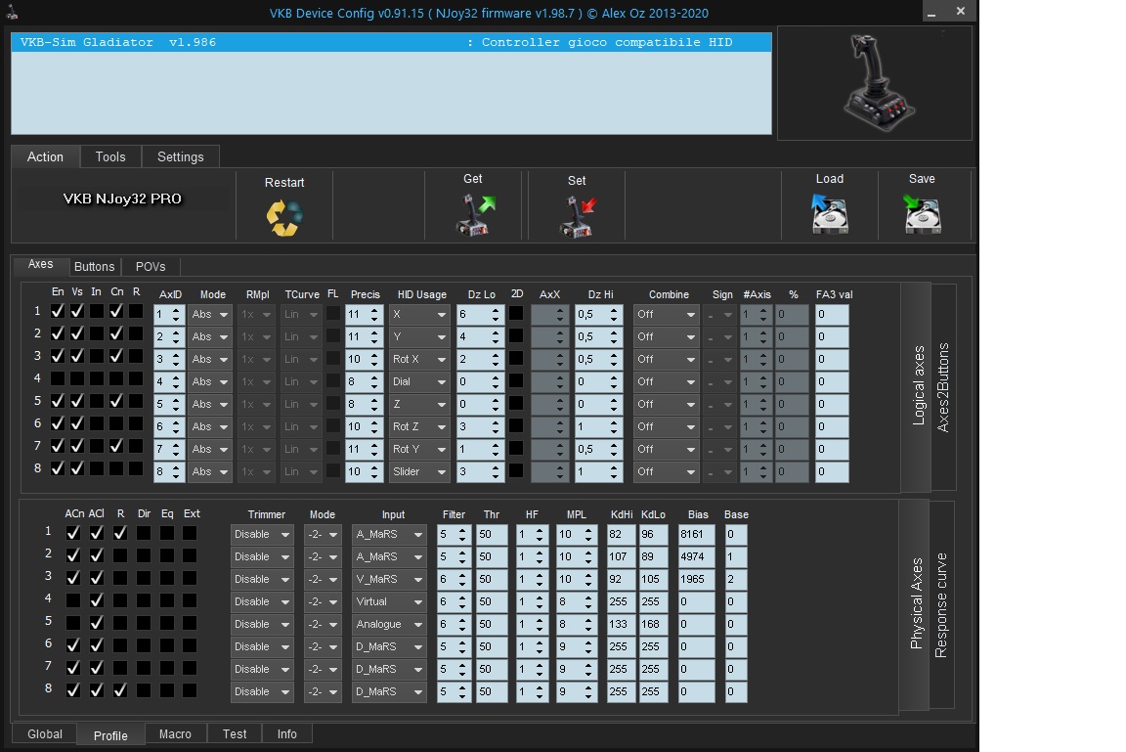Toggle Cn checkbox for logical axis 7
Screen dimensions: 1126x752
(x=116, y=445)
